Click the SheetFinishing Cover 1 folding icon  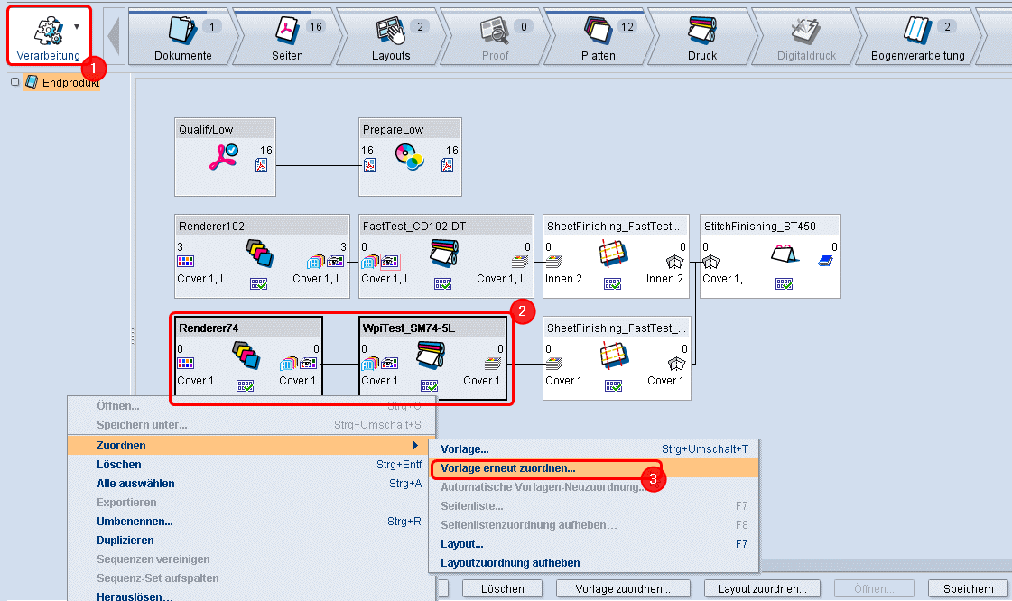click(613, 356)
